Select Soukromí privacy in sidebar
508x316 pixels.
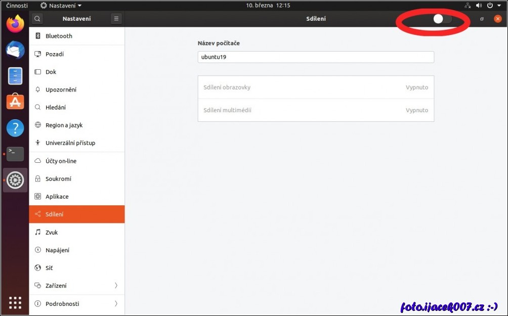click(x=58, y=179)
